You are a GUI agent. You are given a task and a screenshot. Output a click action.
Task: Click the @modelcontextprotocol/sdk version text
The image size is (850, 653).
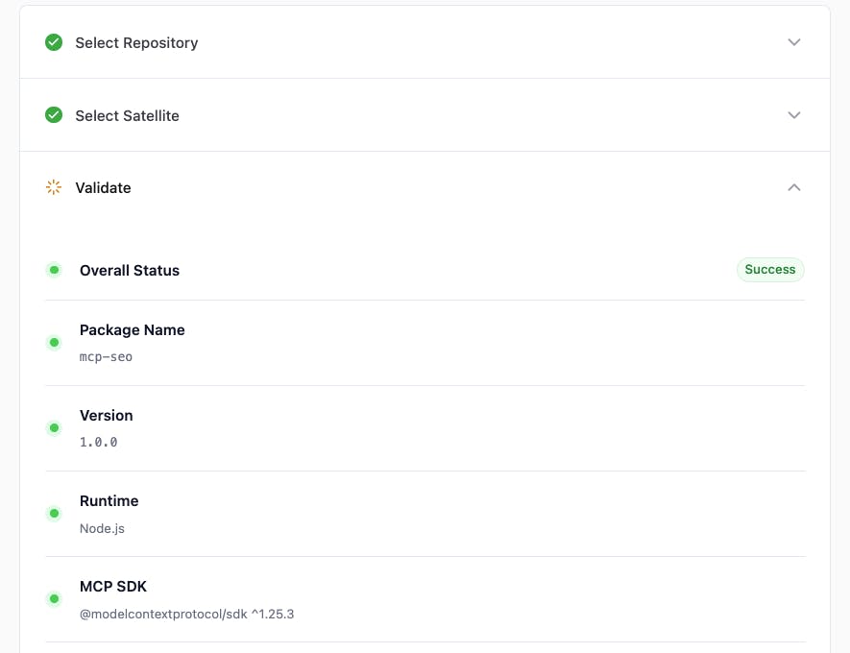pos(186,614)
